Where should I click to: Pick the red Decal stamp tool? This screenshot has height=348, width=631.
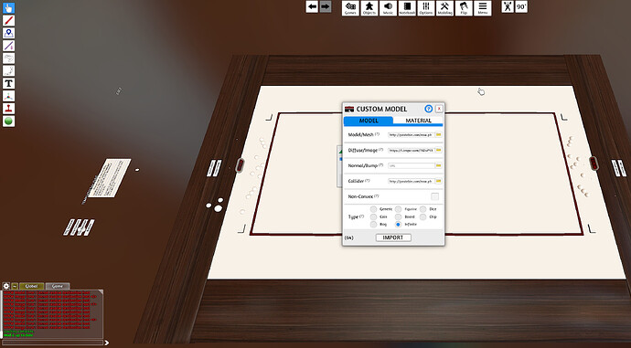pos(8,109)
